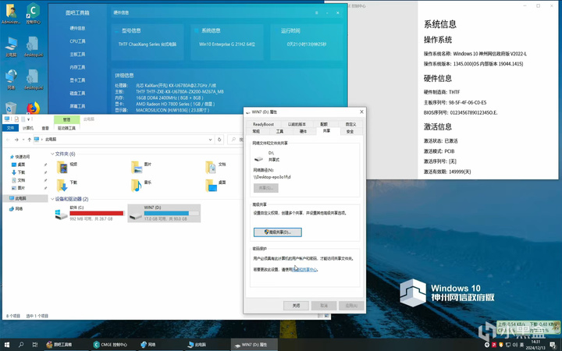Click the 关闭 button in properties dialog
Screen dimensions: 562x351
tap(296, 306)
